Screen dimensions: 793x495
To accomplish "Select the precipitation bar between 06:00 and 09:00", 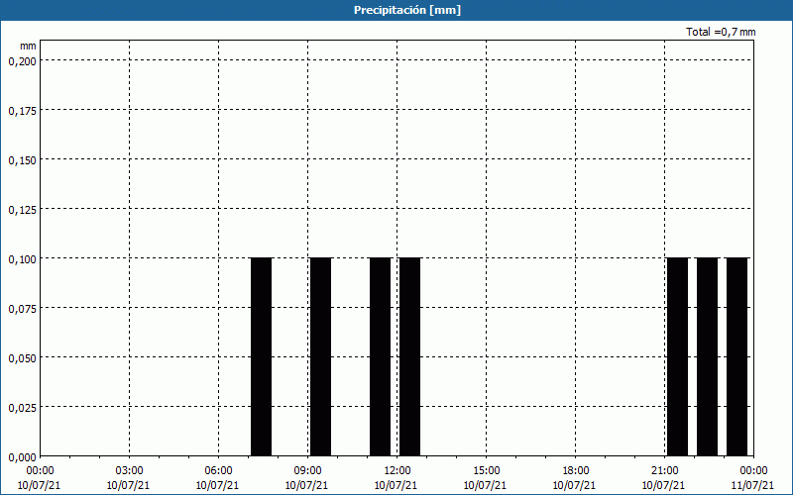I will pos(262,356).
